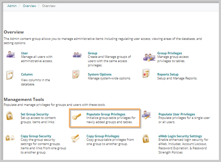Open the Column link
The width and height of the screenshot is (221, 162).
[x=27, y=74]
